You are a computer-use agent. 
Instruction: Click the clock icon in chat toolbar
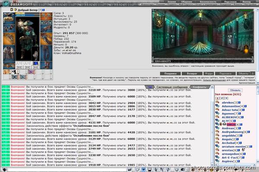(x=177, y=169)
